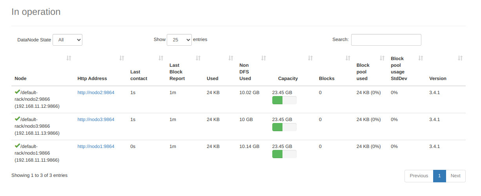This screenshot has height=196, width=481.
Task: Click nodo3 capacity usage bar
Action: point(284,127)
